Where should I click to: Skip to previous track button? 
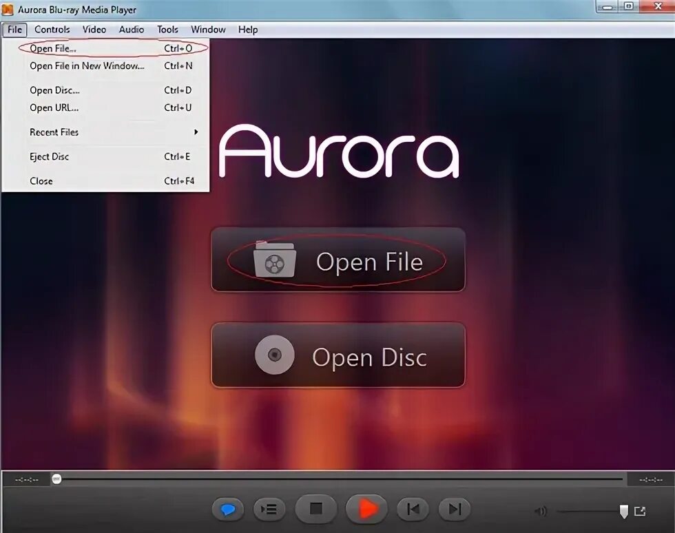click(x=413, y=510)
